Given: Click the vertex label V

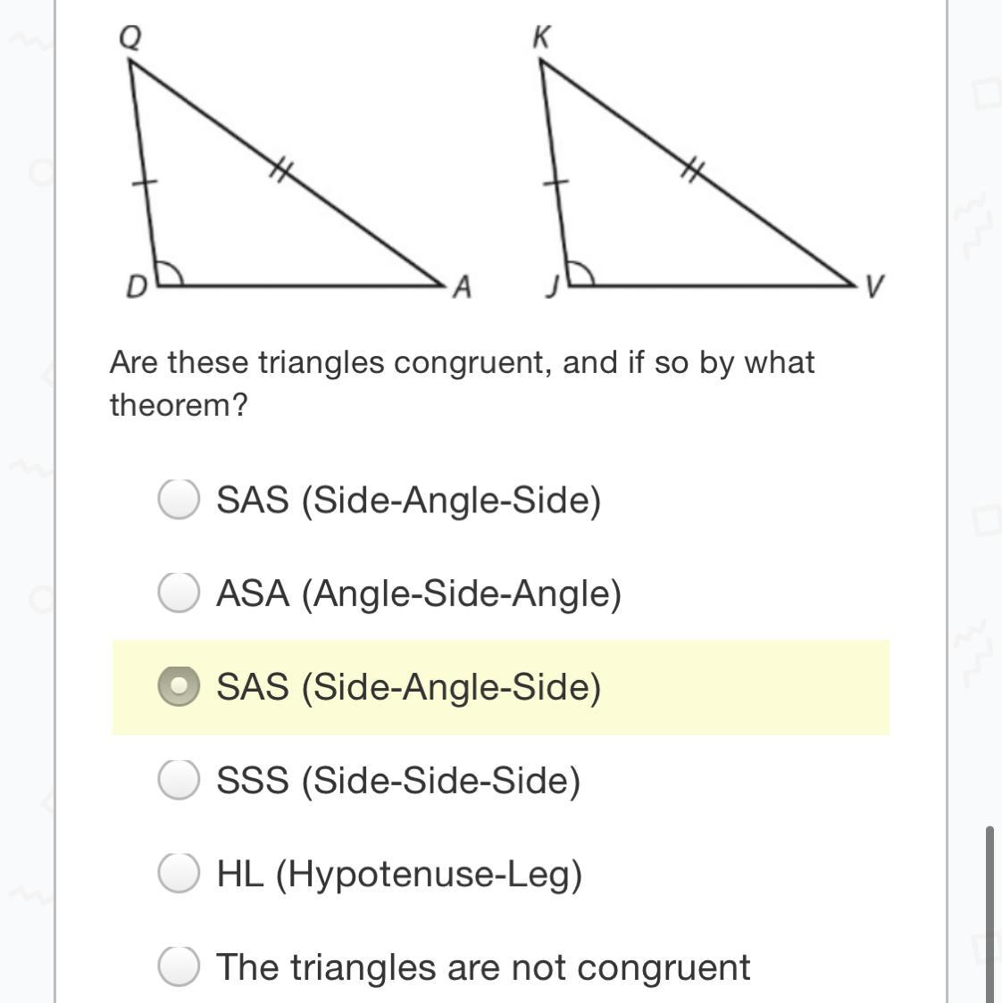Looking at the screenshot, I should 875,286.
